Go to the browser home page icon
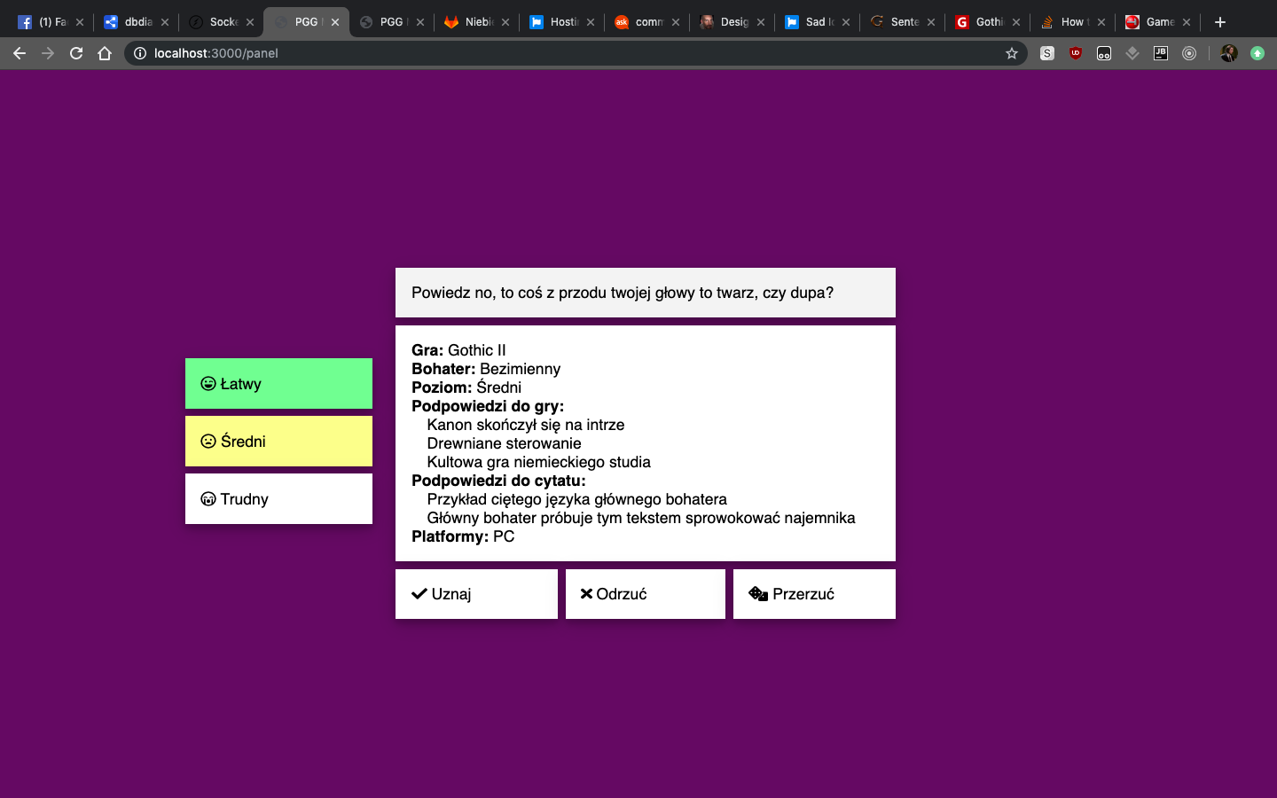Image resolution: width=1277 pixels, height=798 pixels. (105, 53)
